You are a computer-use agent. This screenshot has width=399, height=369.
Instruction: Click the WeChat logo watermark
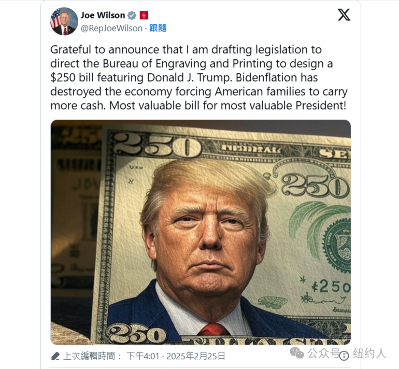point(297,353)
